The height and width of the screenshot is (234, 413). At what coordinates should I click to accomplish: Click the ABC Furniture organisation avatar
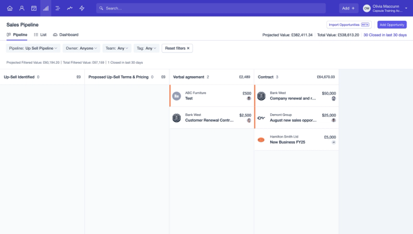click(176, 96)
